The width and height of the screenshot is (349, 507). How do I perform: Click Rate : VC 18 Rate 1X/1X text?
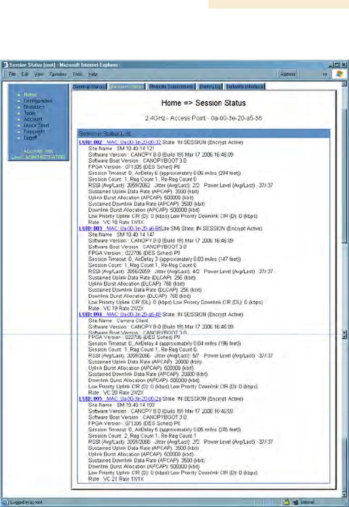pos(115,222)
